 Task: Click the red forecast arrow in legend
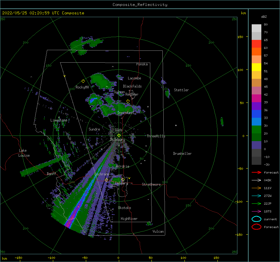(256, 172)
